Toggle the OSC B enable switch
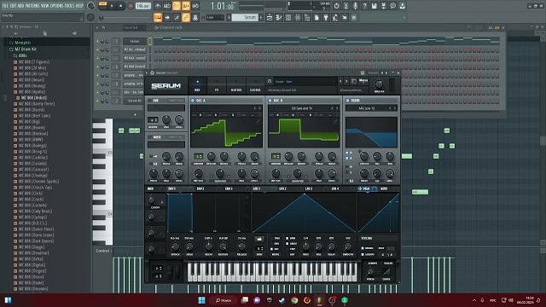The width and height of the screenshot is (546, 307). point(270,101)
